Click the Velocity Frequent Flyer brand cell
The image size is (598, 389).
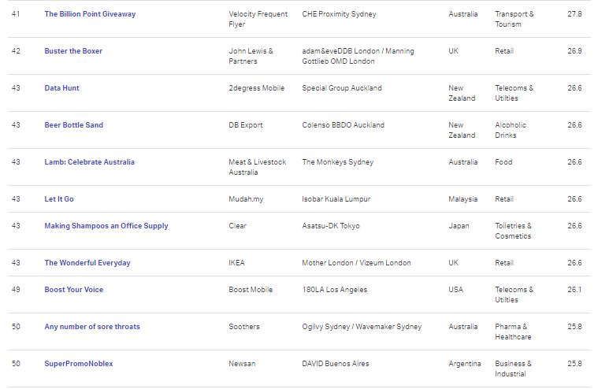point(258,19)
